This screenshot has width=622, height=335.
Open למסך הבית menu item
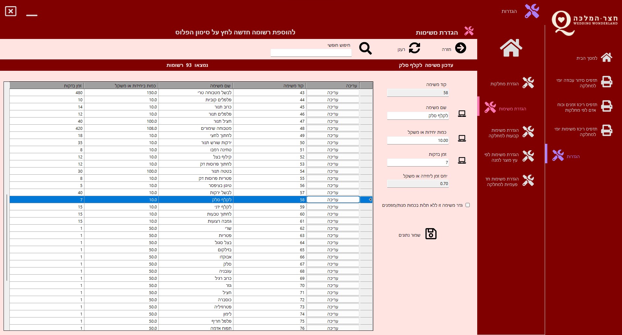[587, 58]
